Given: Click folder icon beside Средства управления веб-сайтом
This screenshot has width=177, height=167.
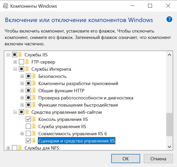Looking at the screenshot, I should click(27, 112).
